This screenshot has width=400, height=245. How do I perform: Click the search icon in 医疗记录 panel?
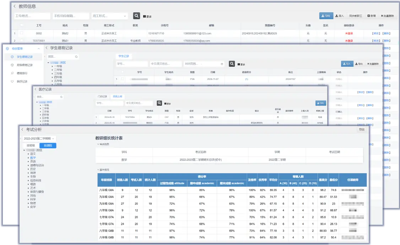(x=160, y=103)
